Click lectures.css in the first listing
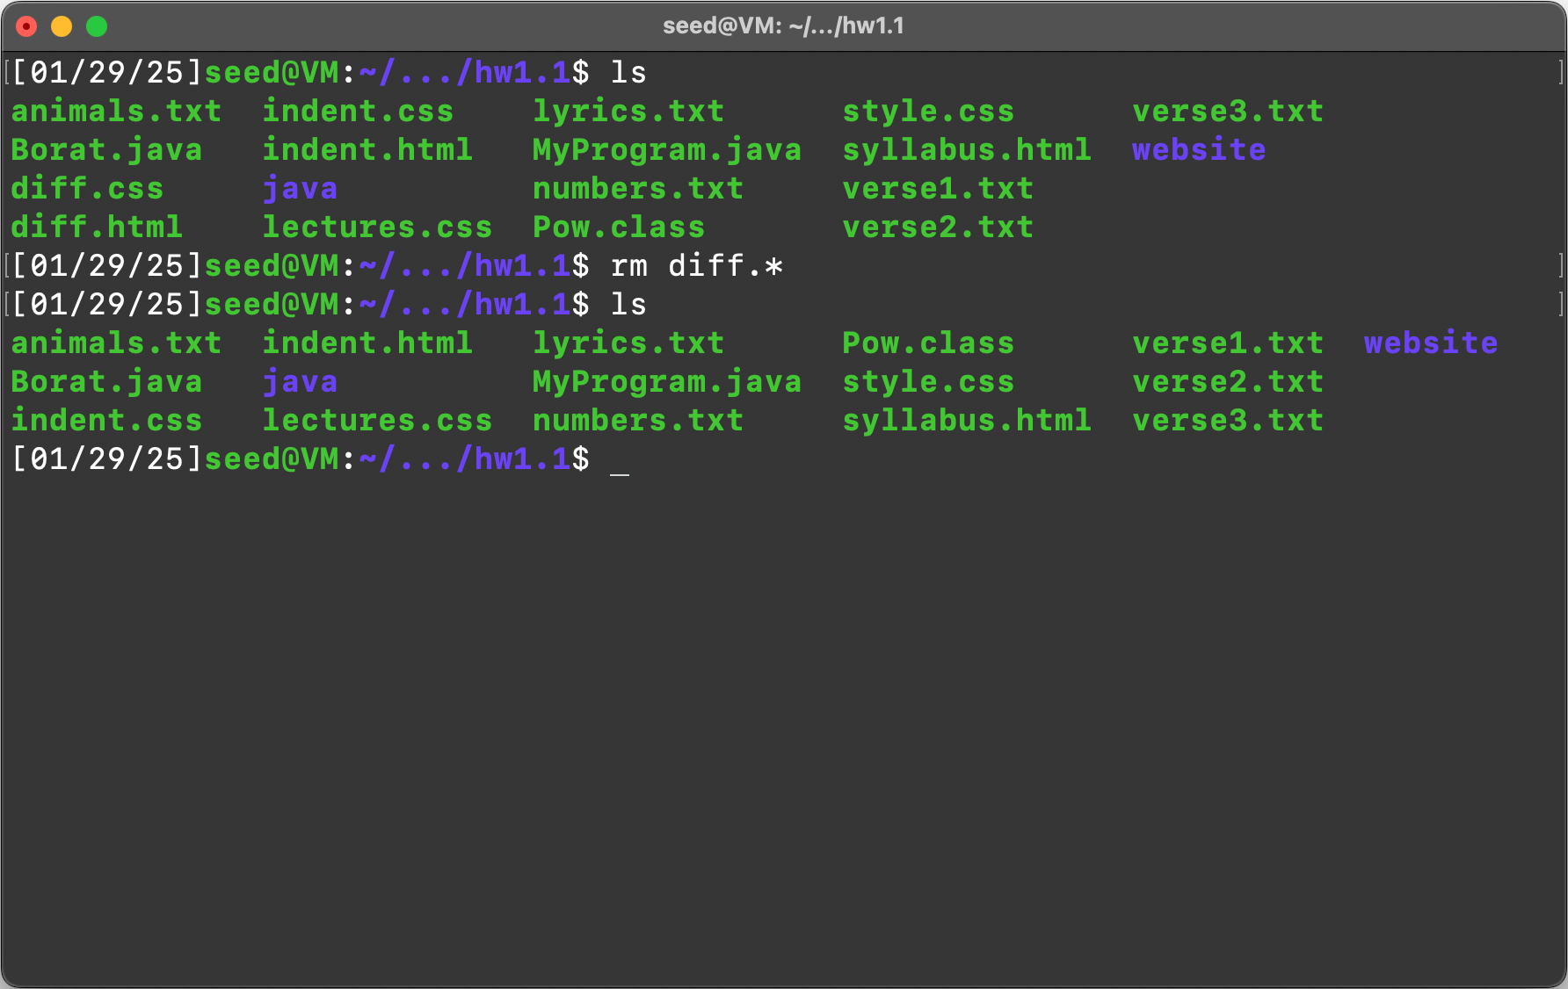Screen dimensions: 1568x989 point(377,227)
